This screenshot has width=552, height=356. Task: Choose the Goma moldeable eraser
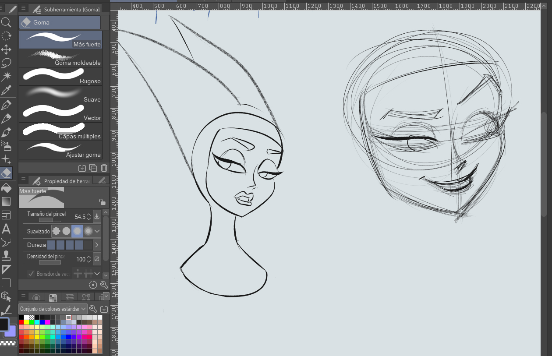60,58
